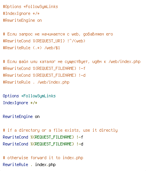Viewport: 146px width, 171px height.
Task: Click the active Options directive keyword
Action: coord(11,96)
